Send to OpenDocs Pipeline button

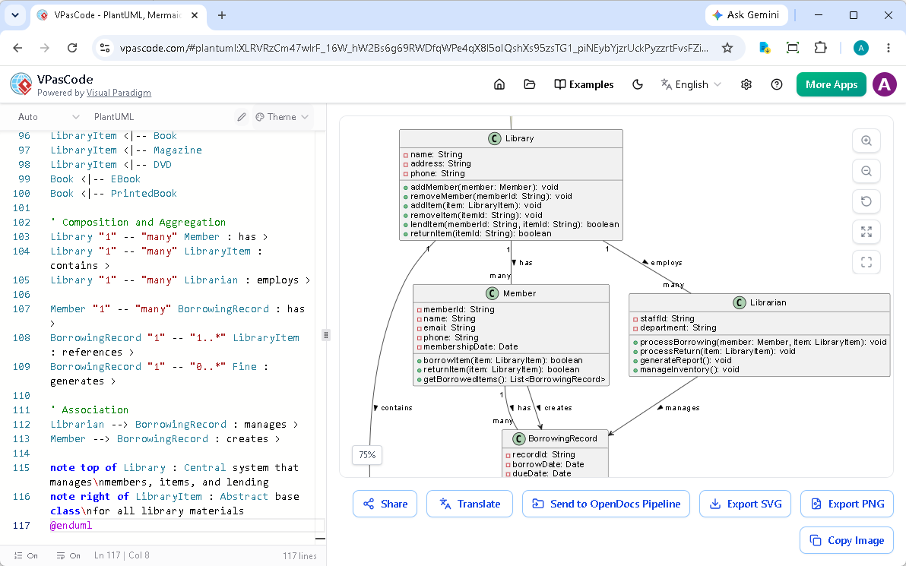(606, 504)
